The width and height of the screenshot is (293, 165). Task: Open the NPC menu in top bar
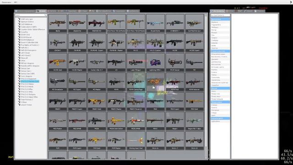[16, 2]
